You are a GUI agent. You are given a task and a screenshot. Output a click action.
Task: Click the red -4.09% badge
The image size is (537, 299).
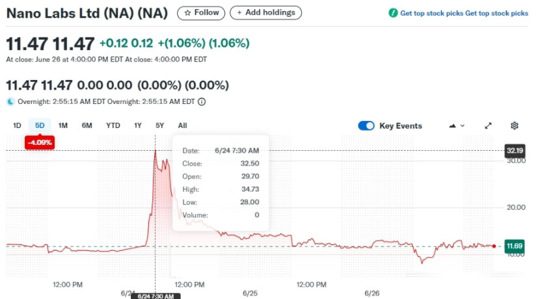coord(39,142)
